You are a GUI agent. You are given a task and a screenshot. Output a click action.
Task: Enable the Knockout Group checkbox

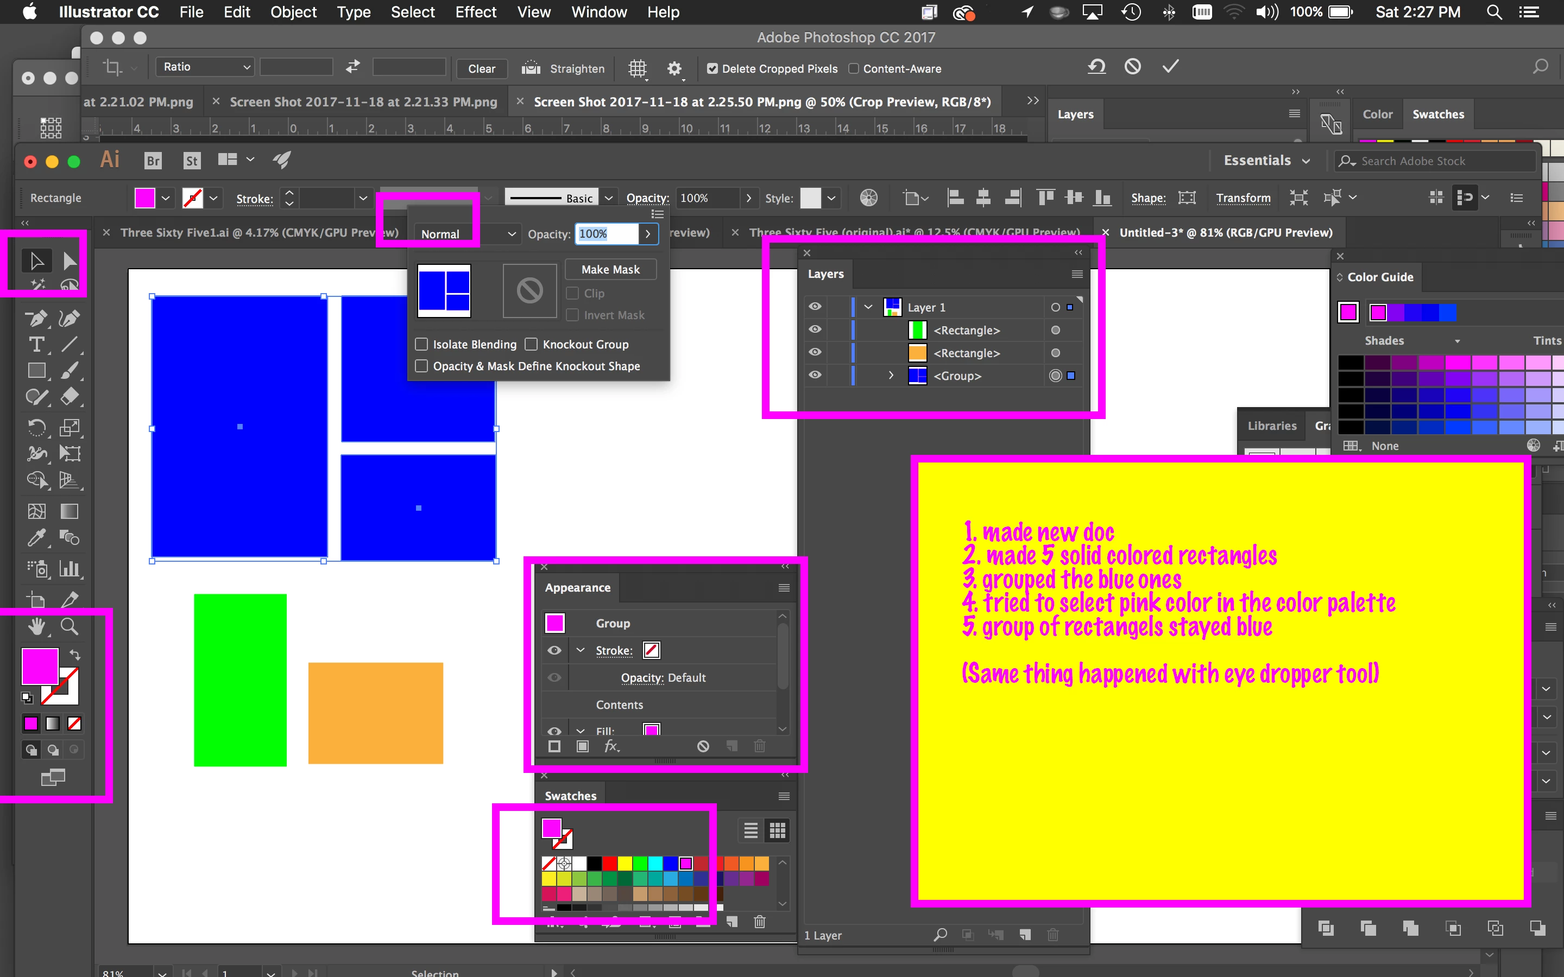click(x=531, y=344)
